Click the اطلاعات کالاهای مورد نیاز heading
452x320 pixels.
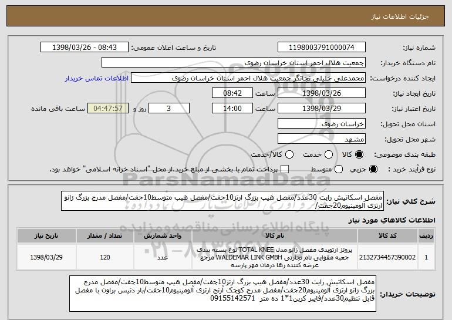point(392,220)
